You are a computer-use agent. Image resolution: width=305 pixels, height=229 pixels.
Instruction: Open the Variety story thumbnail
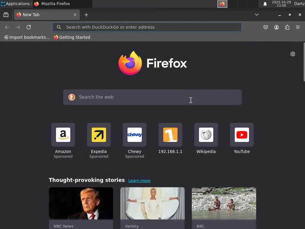pos(152,203)
